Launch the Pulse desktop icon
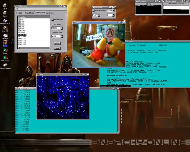The height and width of the screenshot is (152, 190). tap(5, 50)
